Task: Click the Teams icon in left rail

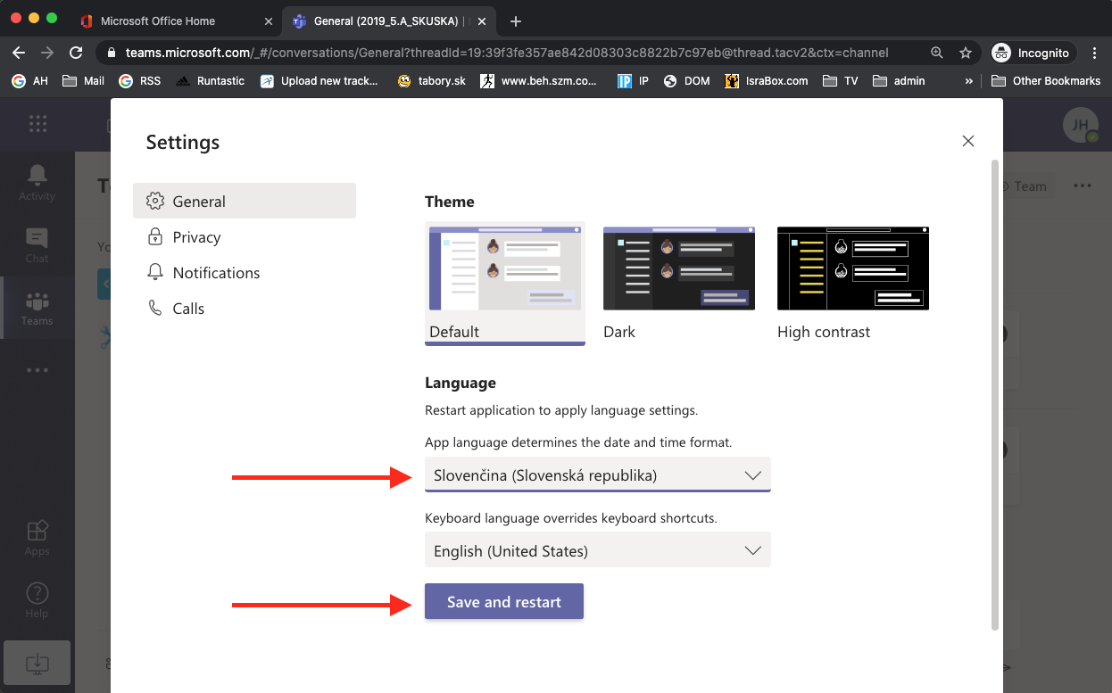Action: (x=37, y=307)
